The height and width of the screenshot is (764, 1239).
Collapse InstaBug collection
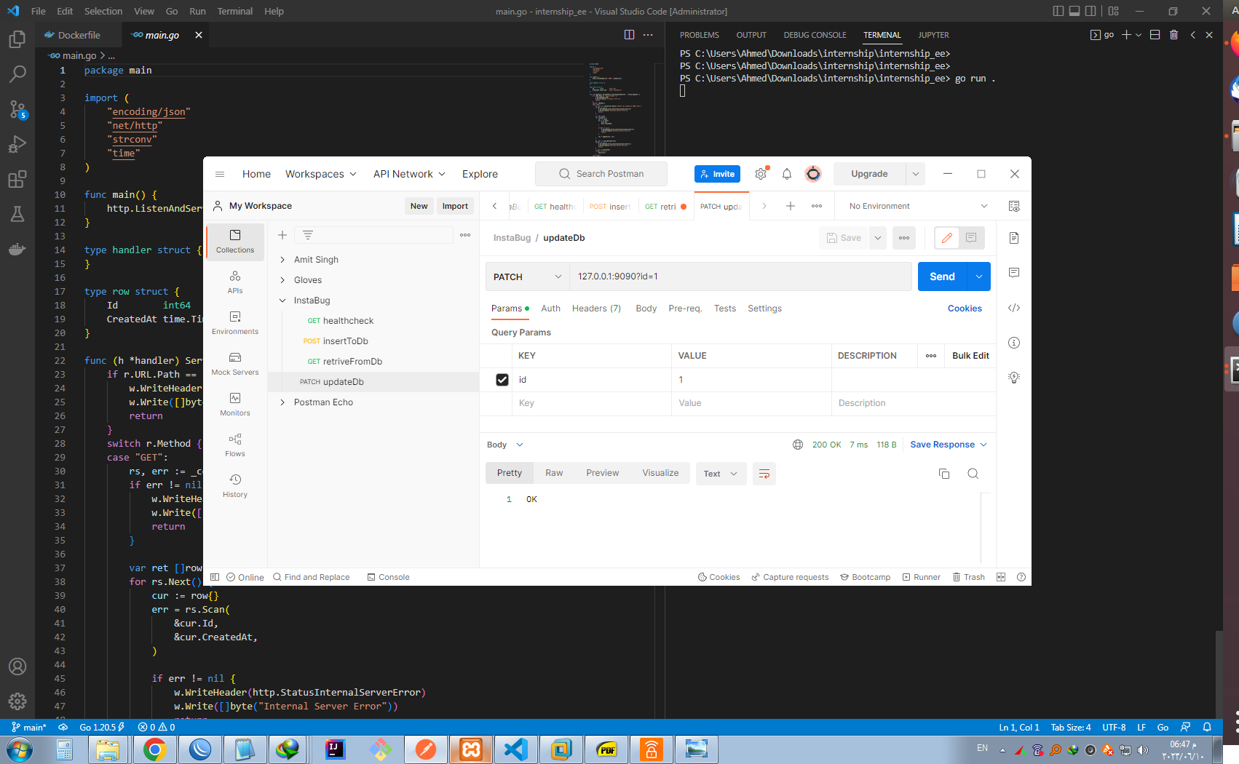282,301
